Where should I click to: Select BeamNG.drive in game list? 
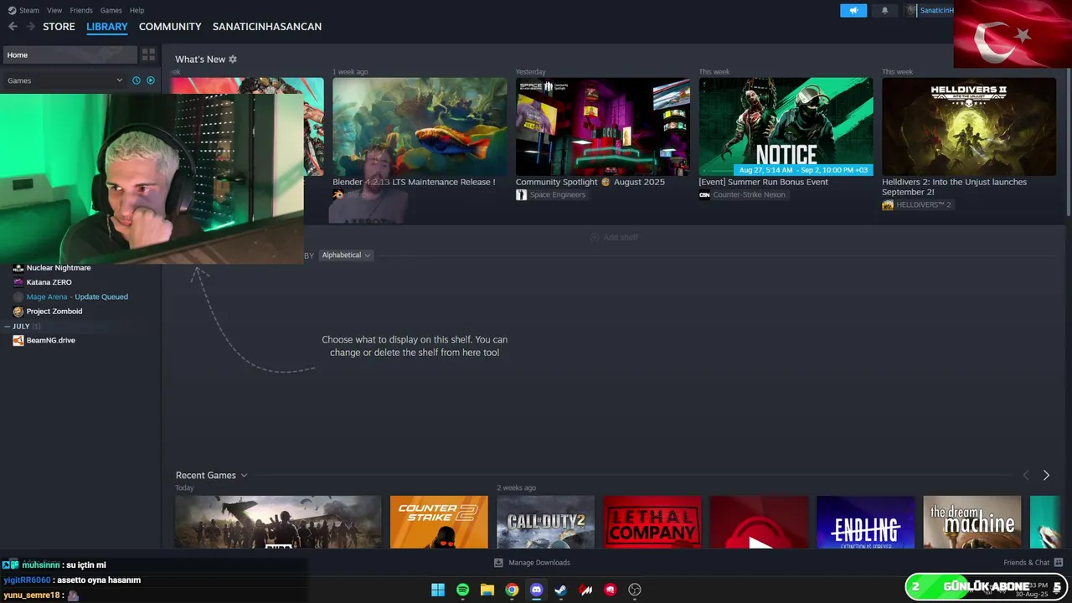[51, 341]
